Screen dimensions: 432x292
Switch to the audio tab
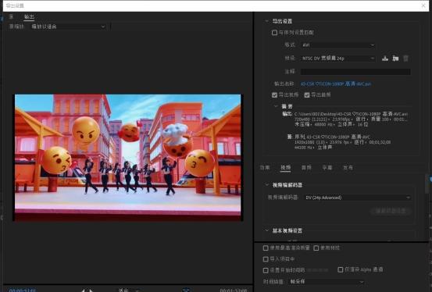coord(306,168)
